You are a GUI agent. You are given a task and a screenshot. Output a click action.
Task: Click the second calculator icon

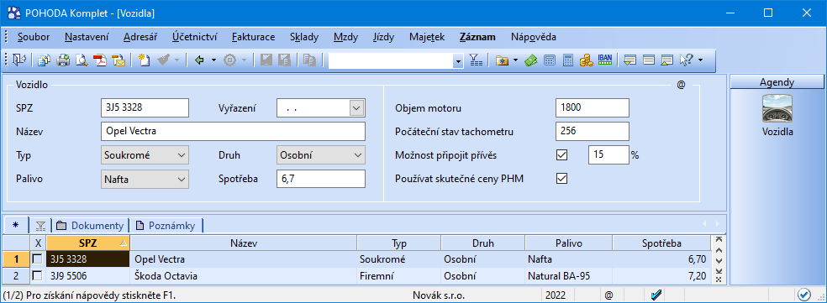[567, 60]
